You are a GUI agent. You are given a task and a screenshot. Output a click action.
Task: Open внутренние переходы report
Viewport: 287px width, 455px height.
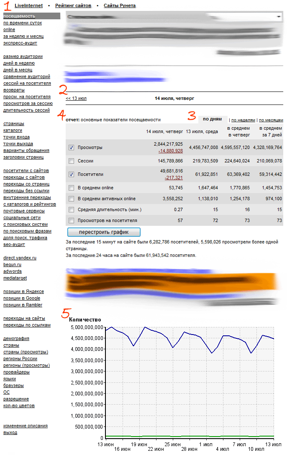[27, 197]
